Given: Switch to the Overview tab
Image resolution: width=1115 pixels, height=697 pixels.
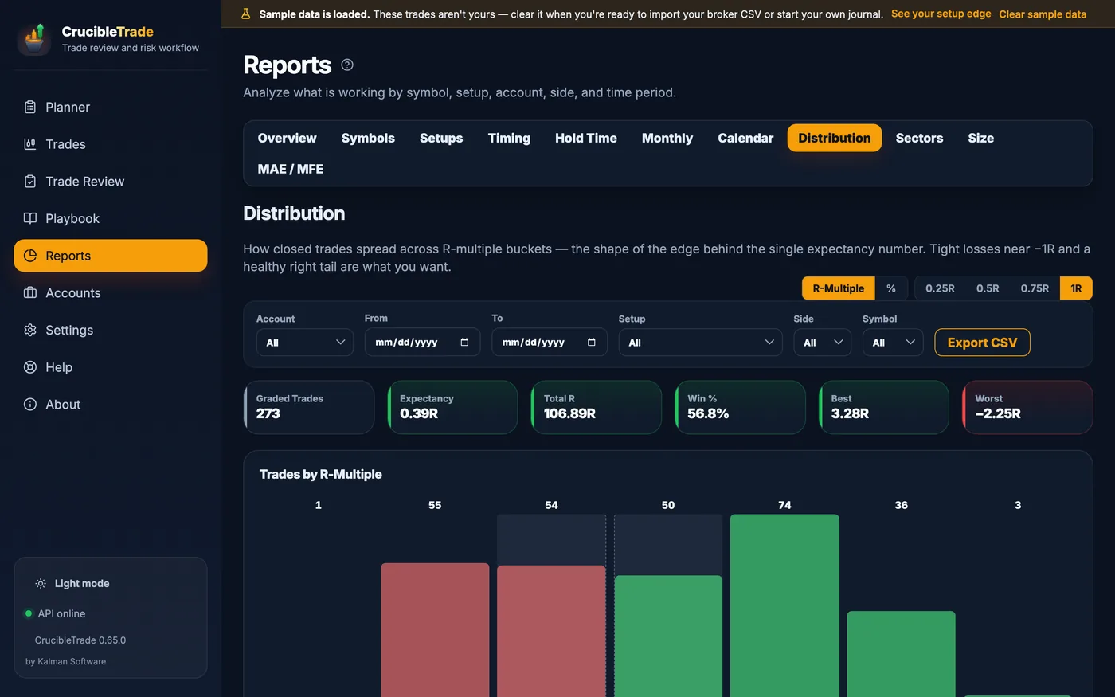Looking at the screenshot, I should pos(287,138).
